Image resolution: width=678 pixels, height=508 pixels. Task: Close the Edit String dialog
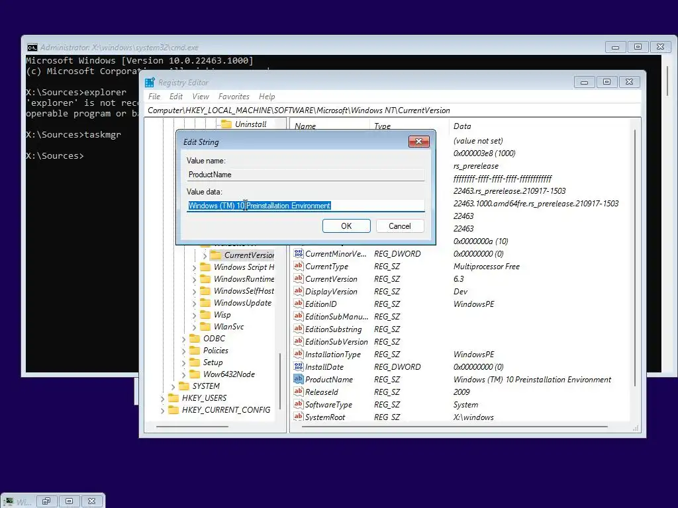point(418,142)
